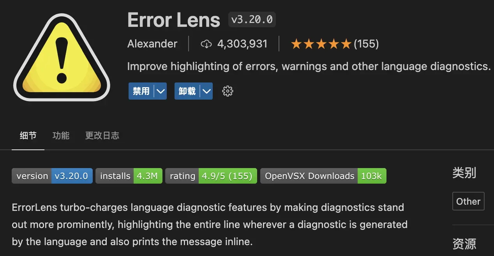The height and width of the screenshot is (256, 494).
Task: Expand the 卸载 dropdown arrow
Action: (x=206, y=91)
